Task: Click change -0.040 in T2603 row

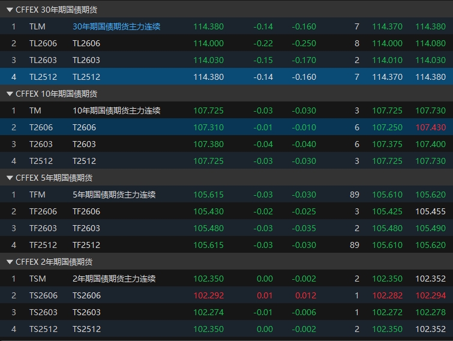Action: 304,144
